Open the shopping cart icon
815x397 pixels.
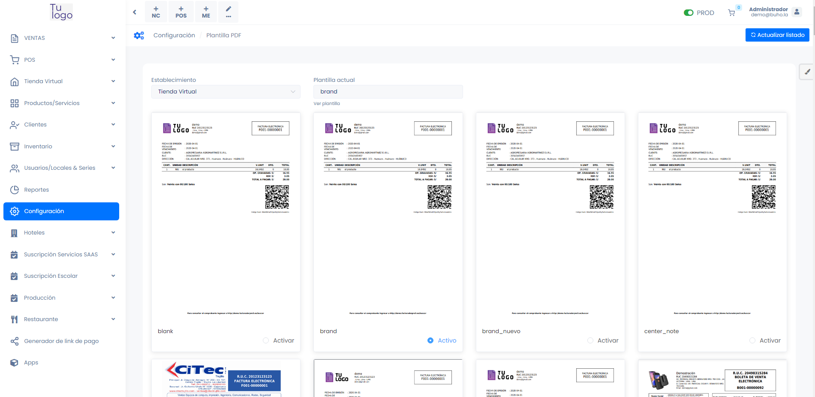(x=731, y=13)
